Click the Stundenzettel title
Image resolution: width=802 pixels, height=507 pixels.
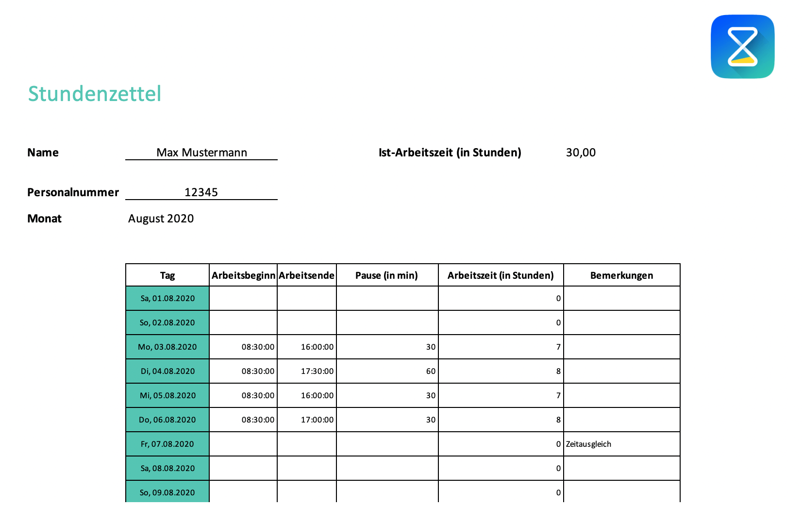click(x=95, y=94)
